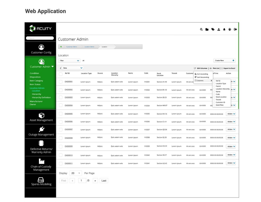Screen dimensions: 261x202
Task: Click the tags icon in the header
Action: (213, 29)
